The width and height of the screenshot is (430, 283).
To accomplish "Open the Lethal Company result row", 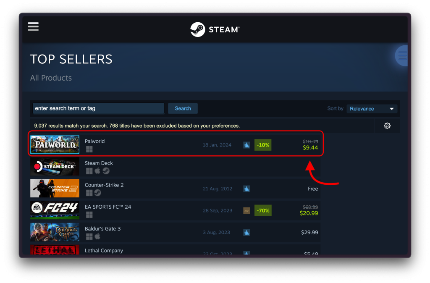I will (175, 249).
